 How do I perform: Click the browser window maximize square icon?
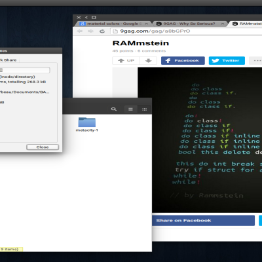(94, 17)
